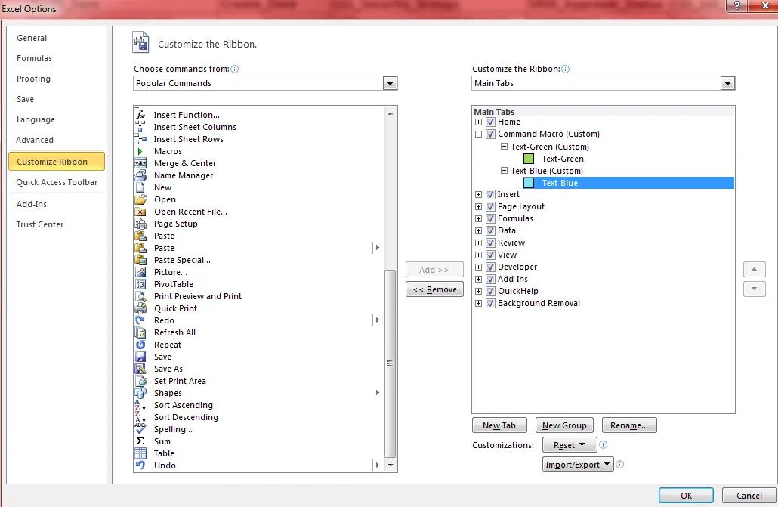Click info icon beside Choose commands from
Image resolution: width=778 pixels, height=507 pixels.
235,69
